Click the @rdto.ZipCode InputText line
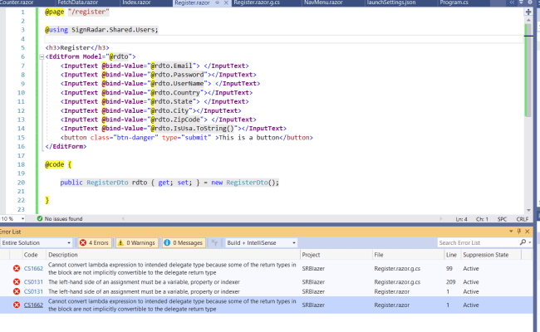540x332 pixels. tap(159, 120)
